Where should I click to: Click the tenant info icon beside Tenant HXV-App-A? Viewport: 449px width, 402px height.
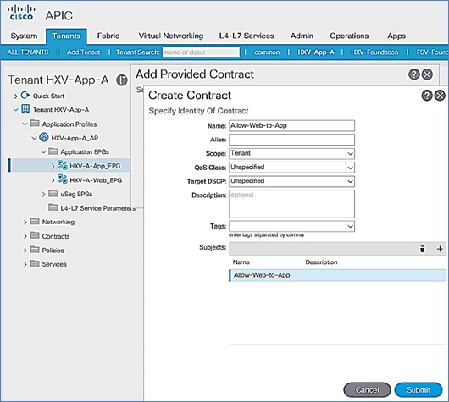(122, 80)
